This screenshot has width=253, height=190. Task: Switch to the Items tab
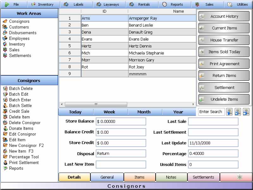tap(139, 177)
